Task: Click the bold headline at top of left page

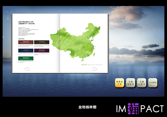Action: [26, 23]
